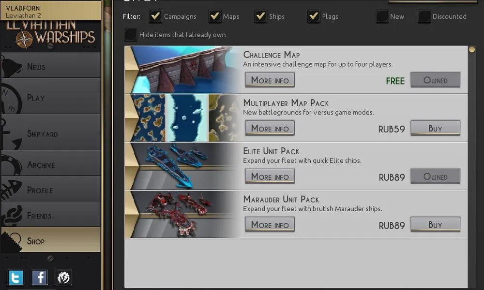Open More Info for Marauder Unit Pack
The height and width of the screenshot is (290, 484).
coord(270,225)
